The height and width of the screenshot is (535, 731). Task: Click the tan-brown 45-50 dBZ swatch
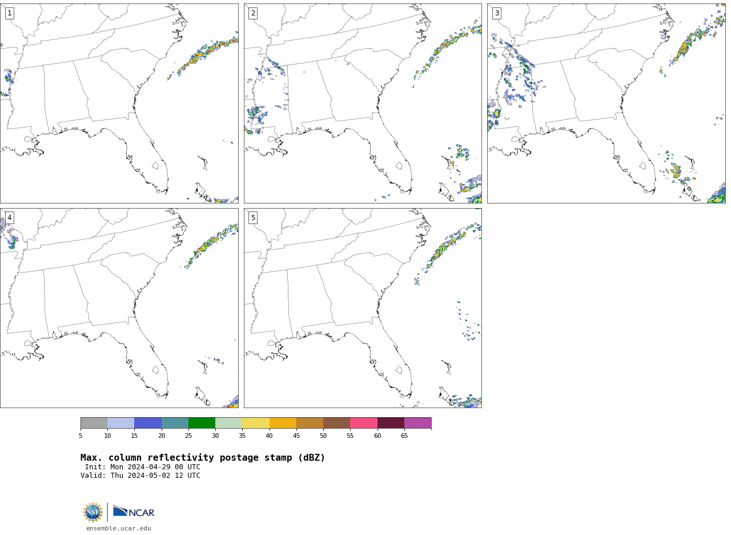(310, 423)
